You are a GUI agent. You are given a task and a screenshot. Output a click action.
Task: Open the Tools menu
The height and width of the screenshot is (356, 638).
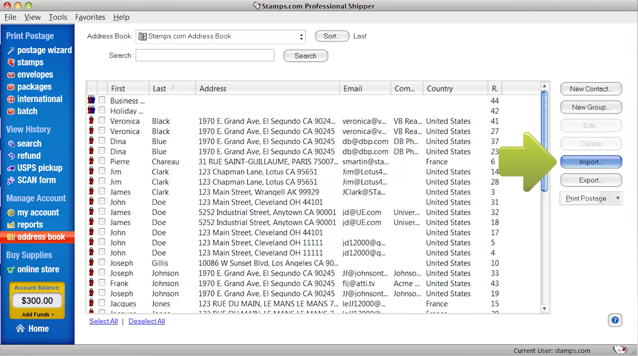coord(58,17)
